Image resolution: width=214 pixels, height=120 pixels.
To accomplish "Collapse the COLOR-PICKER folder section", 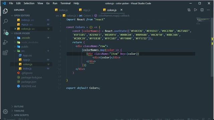I will [x=22, y=33].
